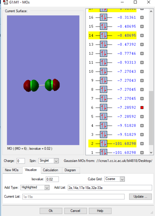Toggle surface marker for MO 1

click(x=142, y=153)
